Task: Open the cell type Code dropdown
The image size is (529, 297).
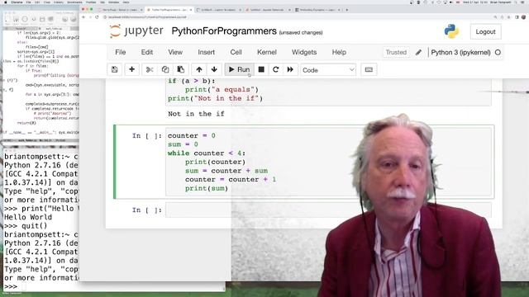Action: 328,70
